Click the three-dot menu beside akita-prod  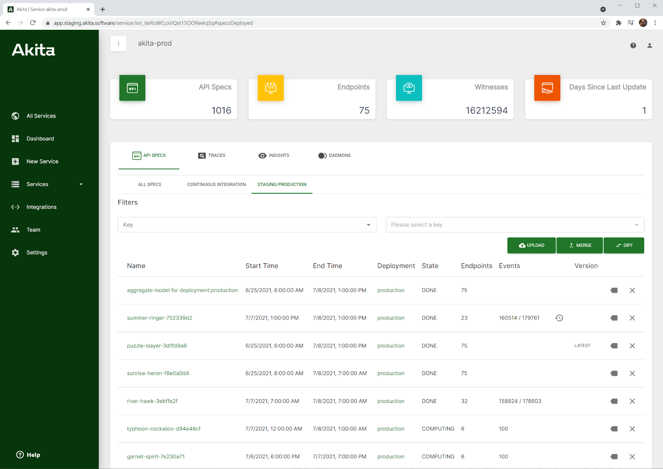(x=119, y=43)
